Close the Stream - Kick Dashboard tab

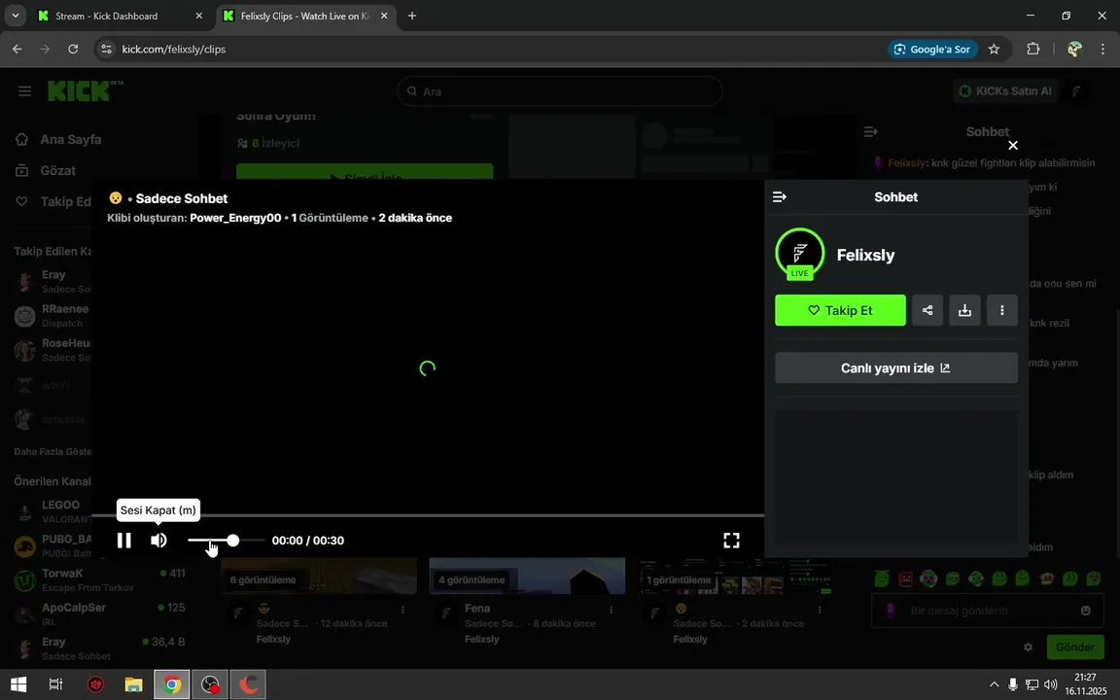click(199, 16)
